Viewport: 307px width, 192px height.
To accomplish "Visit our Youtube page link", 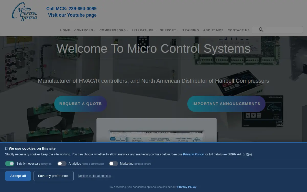I will (72, 15).
